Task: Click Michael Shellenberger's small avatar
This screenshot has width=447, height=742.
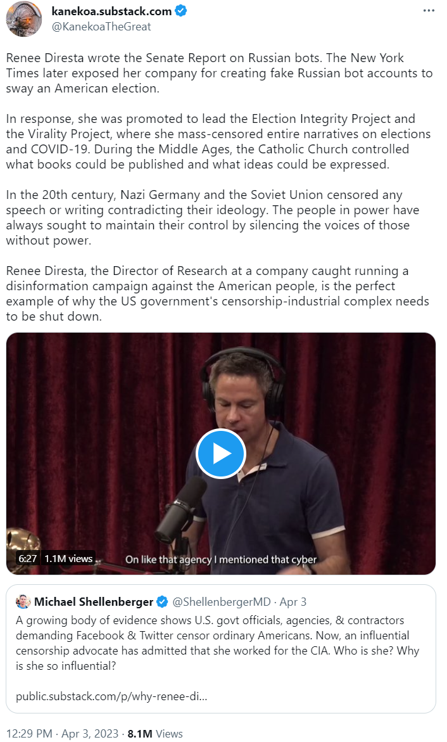Action: point(23,601)
